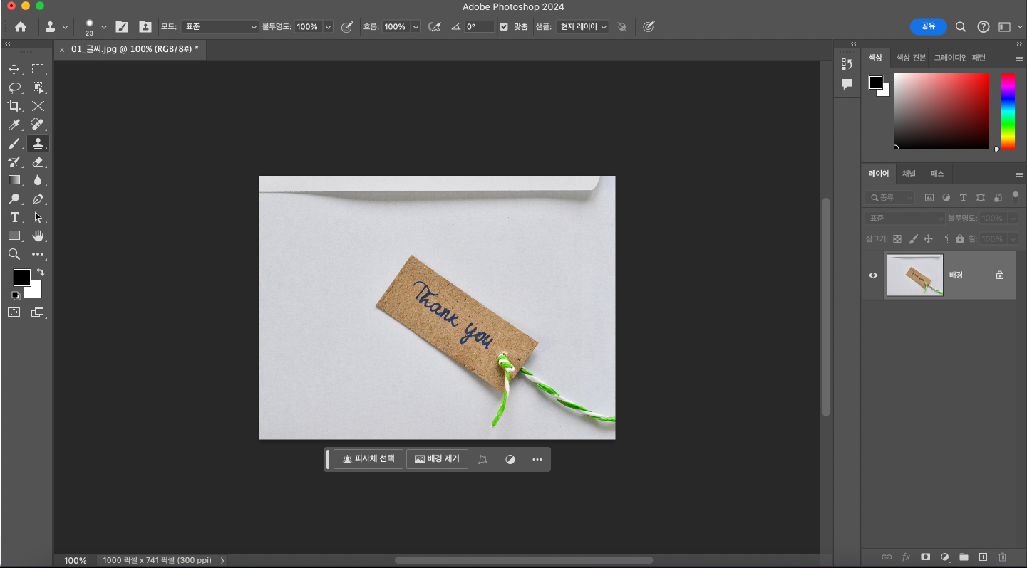Switch to the 색상 견본 tab

point(911,58)
